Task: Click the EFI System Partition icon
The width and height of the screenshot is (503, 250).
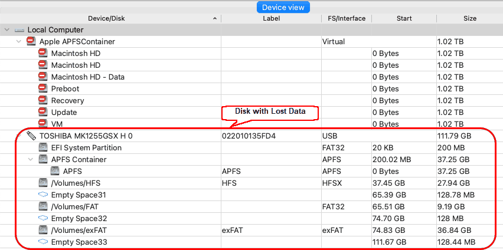Action: click(x=43, y=148)
